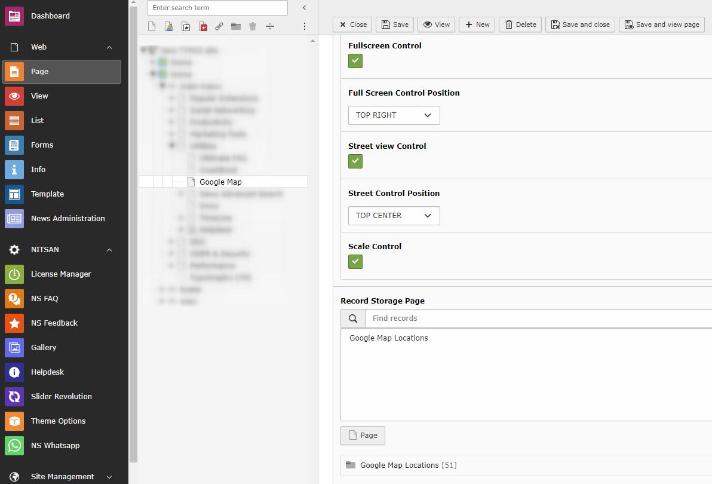Image resolution: width=712 pixels, height=484 pixels.
Task: Open Slider Revolution module
Action: pyautogui.click(x=62, y=397)
